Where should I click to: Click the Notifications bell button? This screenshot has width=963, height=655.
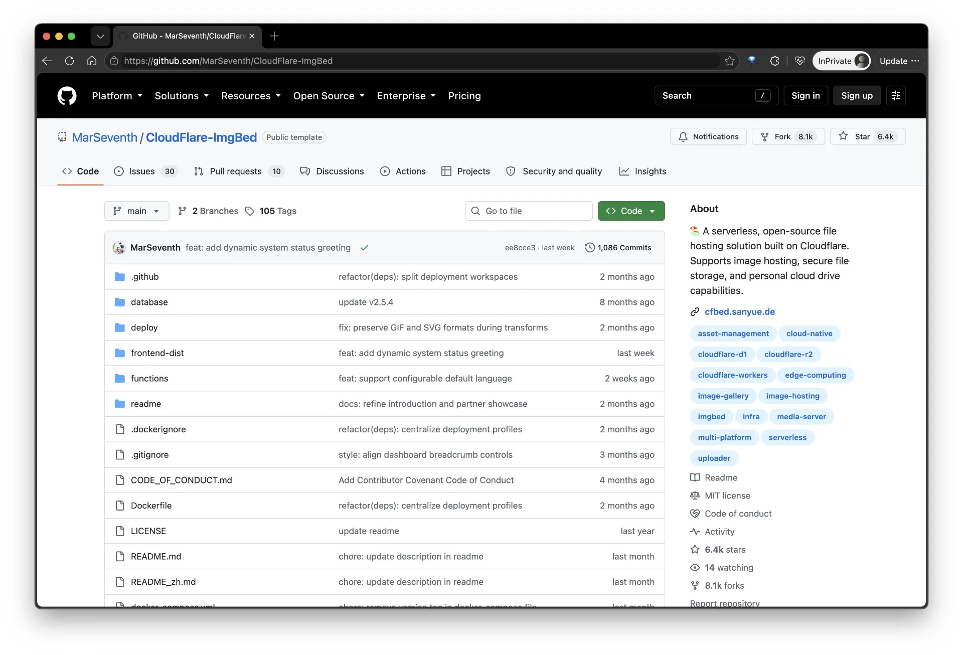(x=708, y=136)
